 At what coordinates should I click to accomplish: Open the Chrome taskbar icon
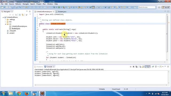19,94
